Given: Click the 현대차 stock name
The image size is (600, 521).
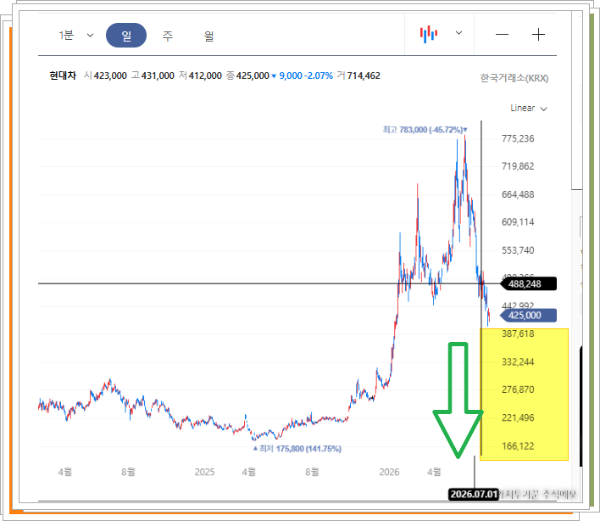Looking at the screenshot, I should [x=63, y=76].
